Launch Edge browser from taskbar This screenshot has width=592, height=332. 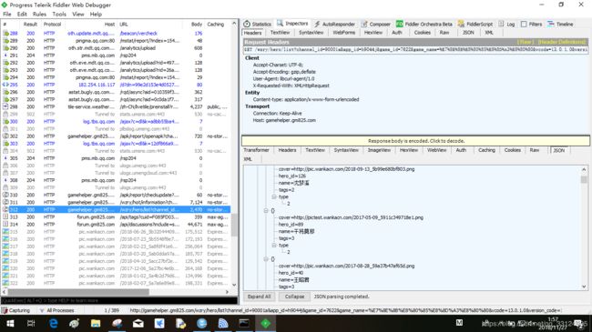coord(53,323)
